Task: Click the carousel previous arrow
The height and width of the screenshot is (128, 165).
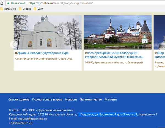Action: [12, 44]
